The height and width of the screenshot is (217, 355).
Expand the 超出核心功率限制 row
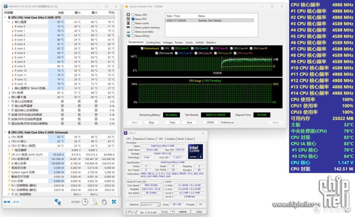[x=9, y=110]
